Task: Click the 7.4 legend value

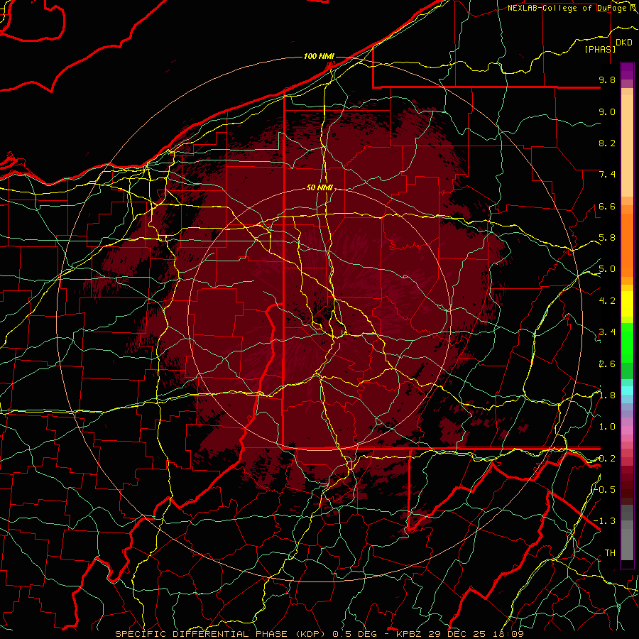Action: pyautogui.click(x=607, y=175)
